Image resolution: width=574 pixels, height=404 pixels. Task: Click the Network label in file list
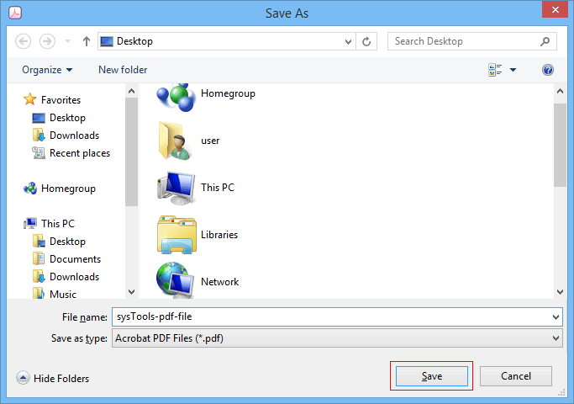219,282
